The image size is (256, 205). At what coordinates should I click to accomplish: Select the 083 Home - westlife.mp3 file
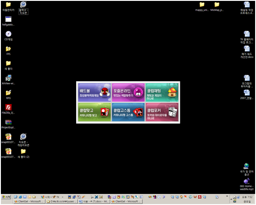click(x=247, y=181)
